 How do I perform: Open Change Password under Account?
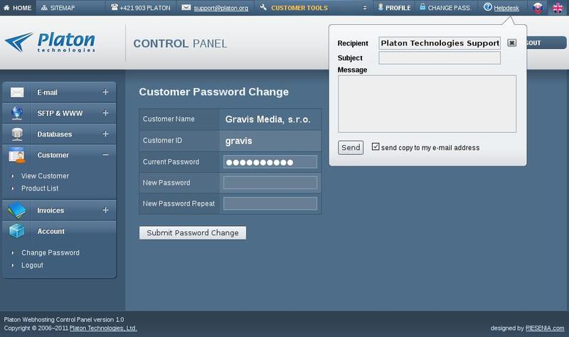(50, 253)
